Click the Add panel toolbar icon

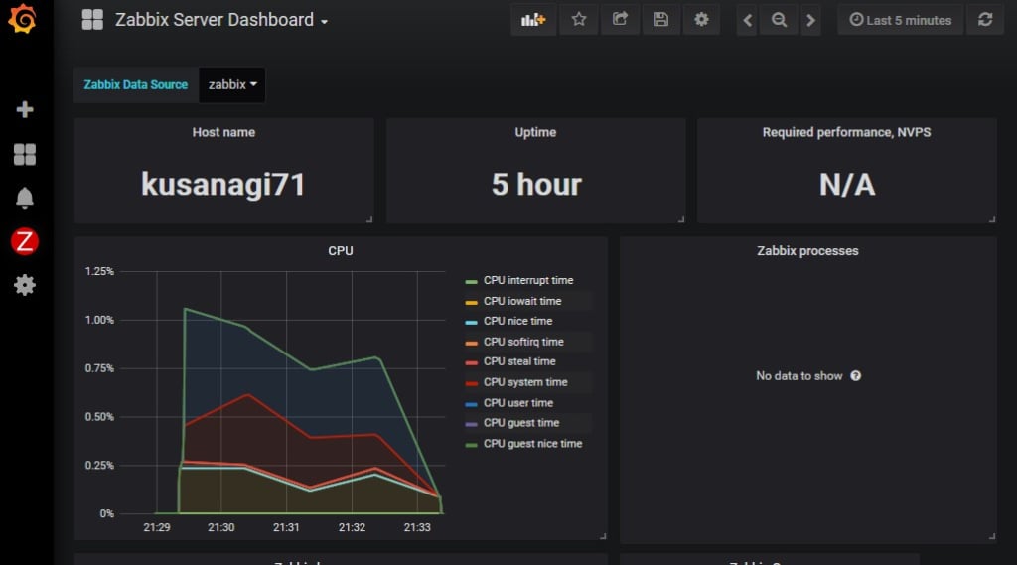533,20
